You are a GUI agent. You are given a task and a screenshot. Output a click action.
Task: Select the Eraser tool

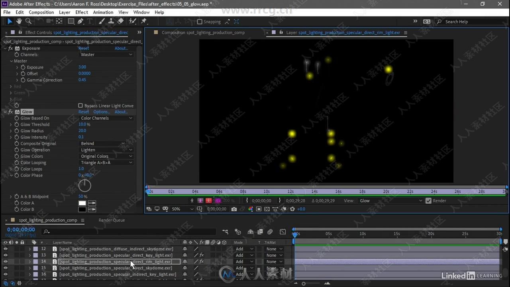(121, 22)
